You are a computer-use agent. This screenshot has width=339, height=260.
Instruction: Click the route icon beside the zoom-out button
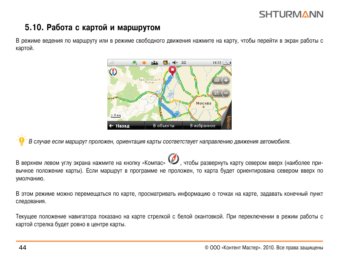[x=216, y=93]
